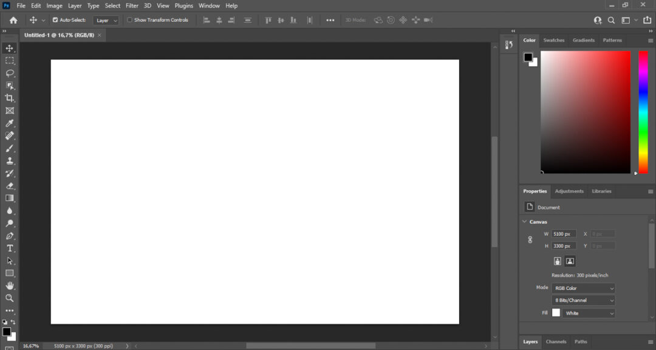Open the Mode dropdown showing RGB Color
This screenshot has width=656, height=350.
(583, 287)
